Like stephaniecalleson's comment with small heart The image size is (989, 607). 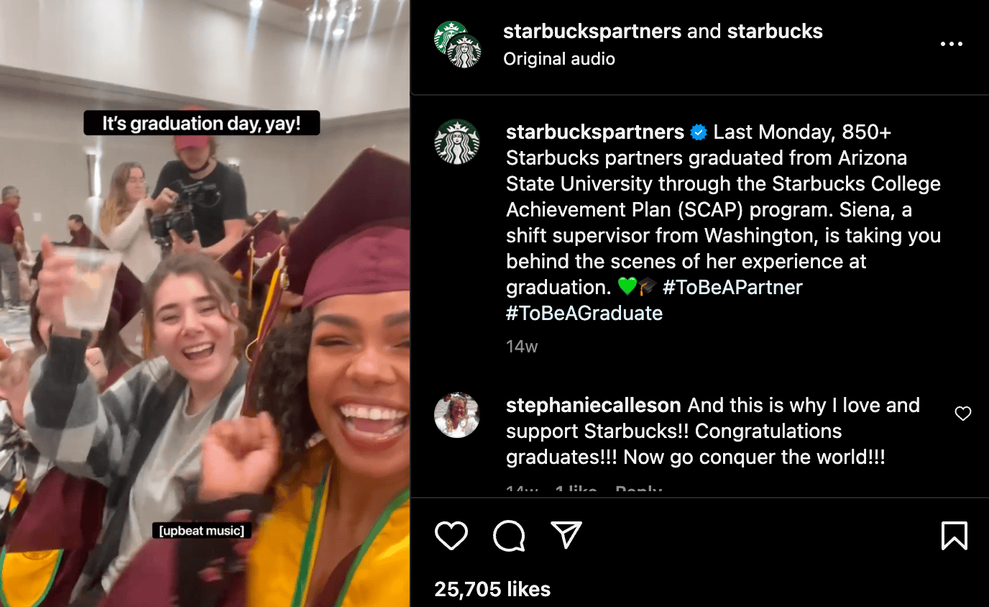962,414
